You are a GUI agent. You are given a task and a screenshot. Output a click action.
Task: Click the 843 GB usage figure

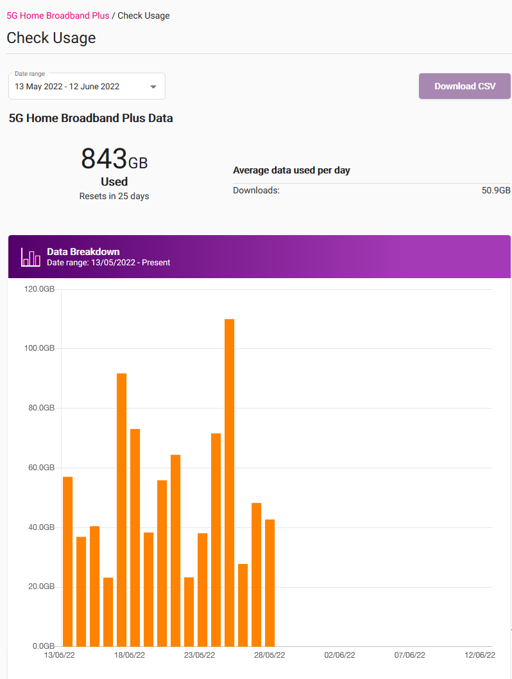coord(114,157)
